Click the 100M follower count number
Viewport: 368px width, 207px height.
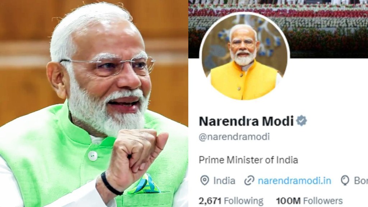point(288,201)
